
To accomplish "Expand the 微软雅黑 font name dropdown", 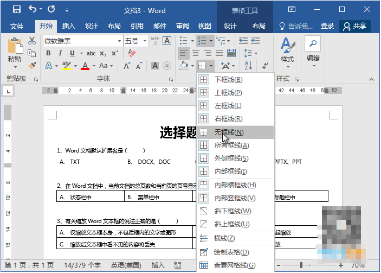I will tap(119, 41).
